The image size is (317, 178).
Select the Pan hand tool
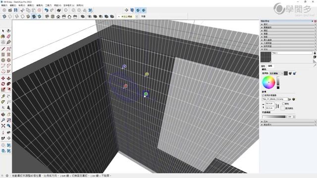(x=8, y=115)
